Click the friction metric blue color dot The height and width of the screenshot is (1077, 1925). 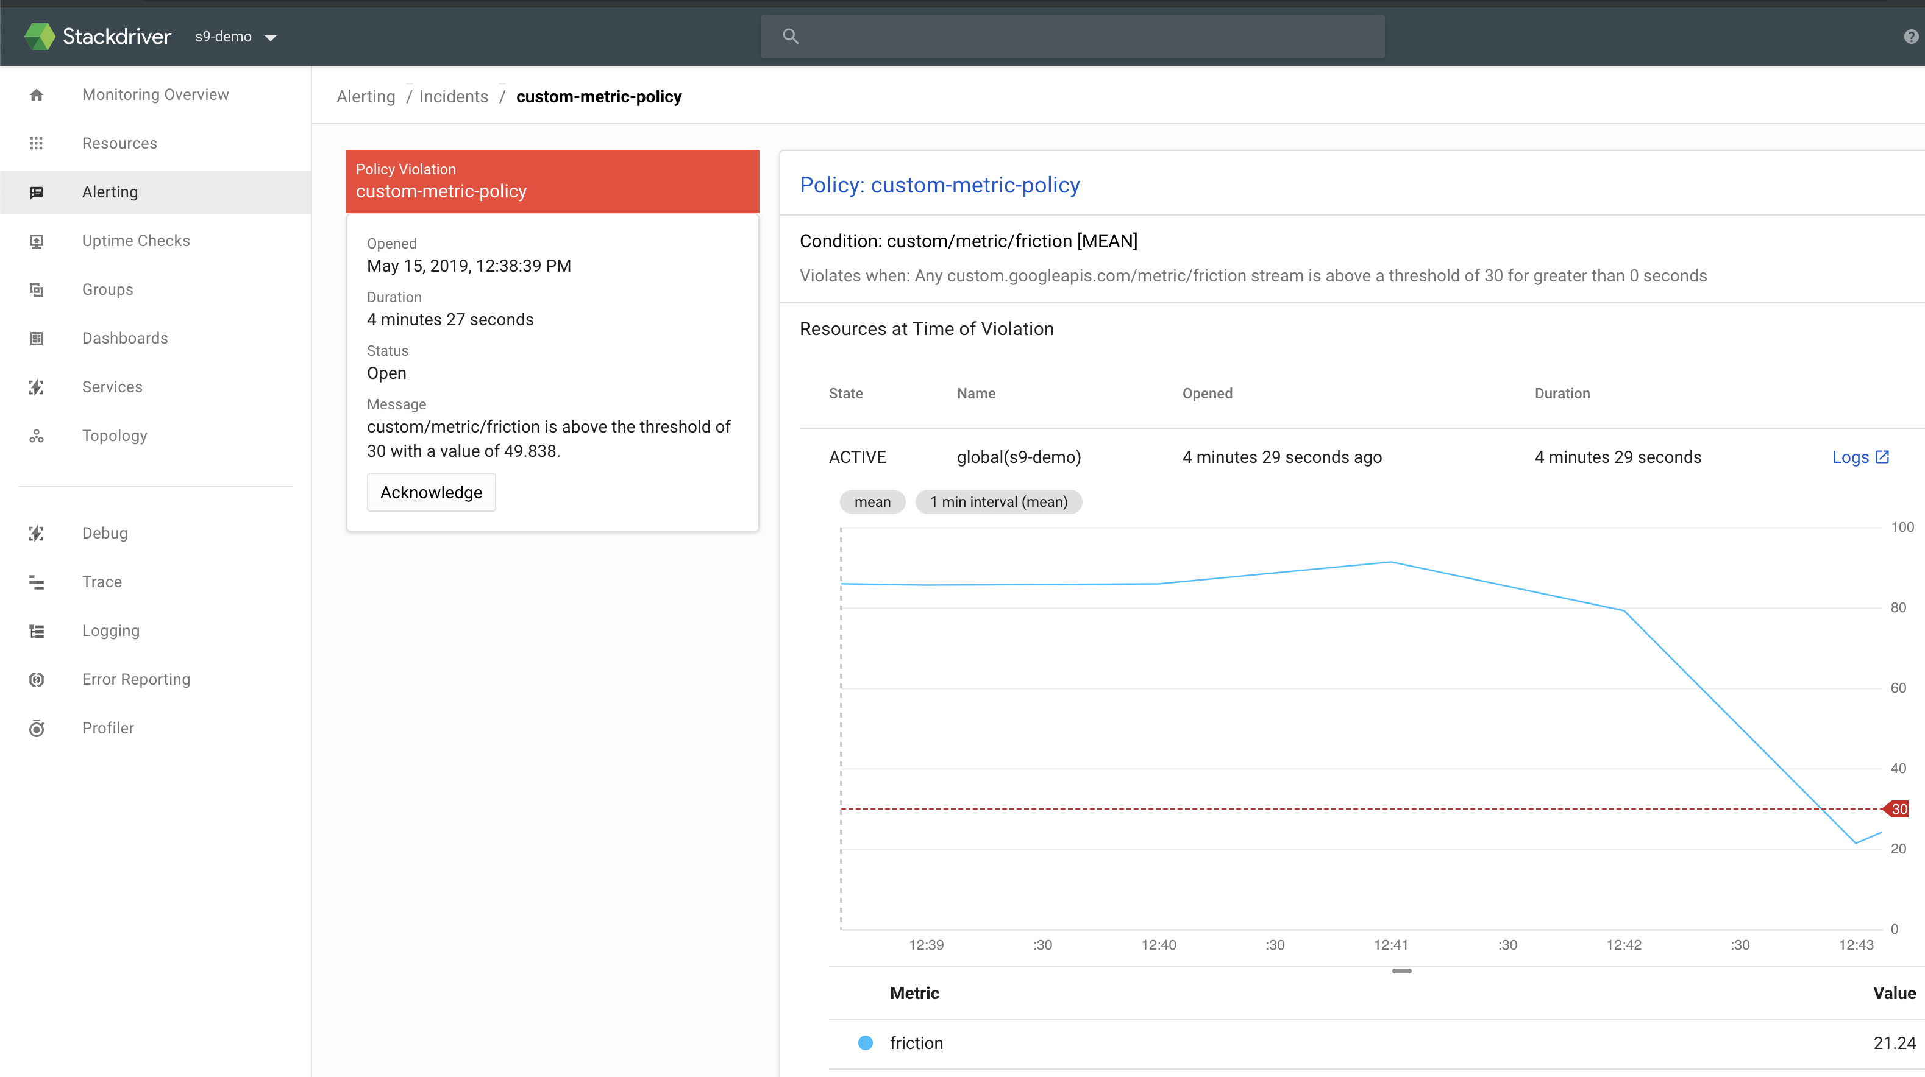[866, 1043]
